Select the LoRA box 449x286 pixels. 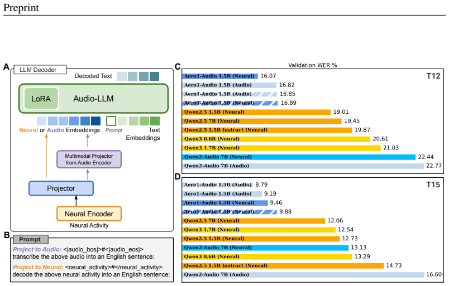(41, 99)
